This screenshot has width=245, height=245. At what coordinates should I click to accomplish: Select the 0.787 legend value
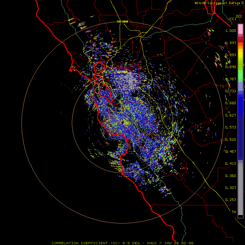click(231, 79)
